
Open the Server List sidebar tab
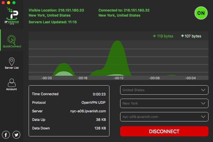tap(12, 63)
